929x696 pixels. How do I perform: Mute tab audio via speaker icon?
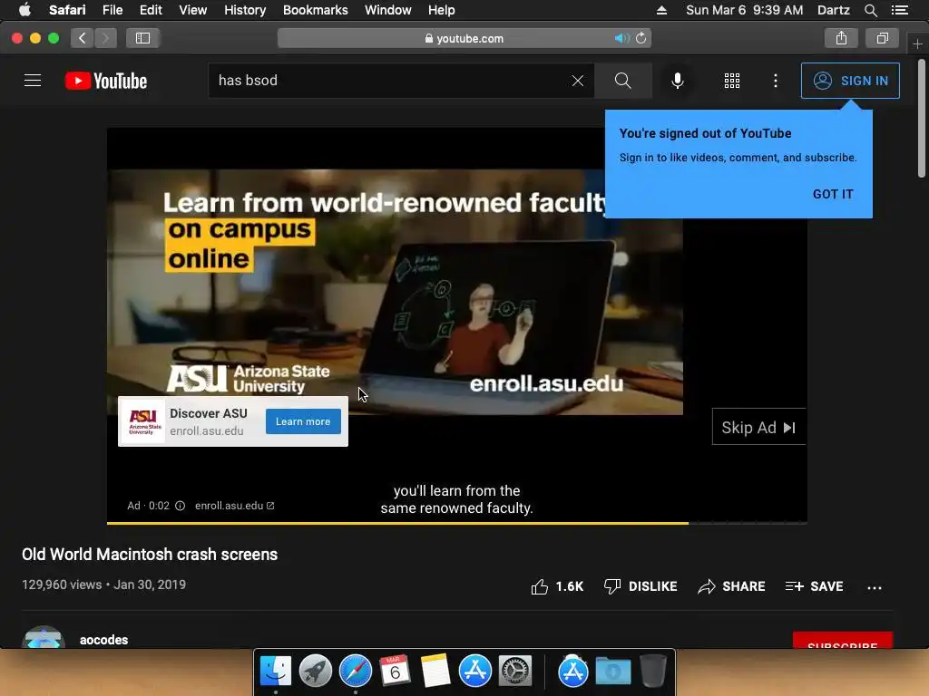pos(621,38)
